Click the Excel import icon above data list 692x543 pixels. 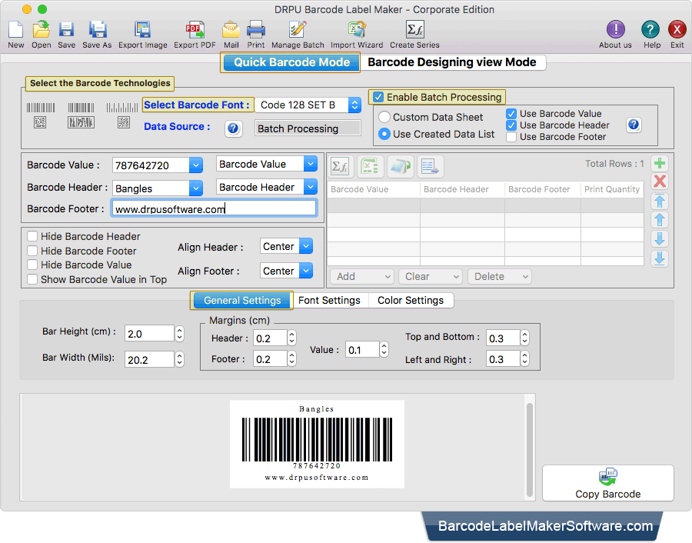pos(370,166)
